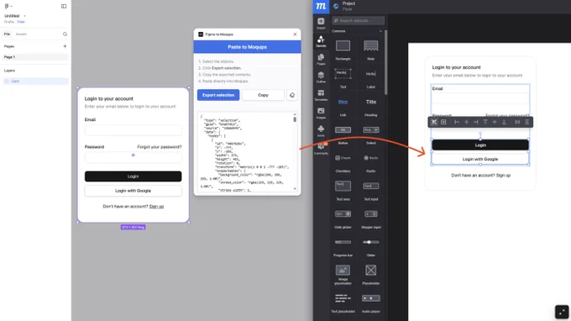Open the Icons panel in Moqups sidebar
Viewport: 571px width, 321px height.
(x=321, y=131)
